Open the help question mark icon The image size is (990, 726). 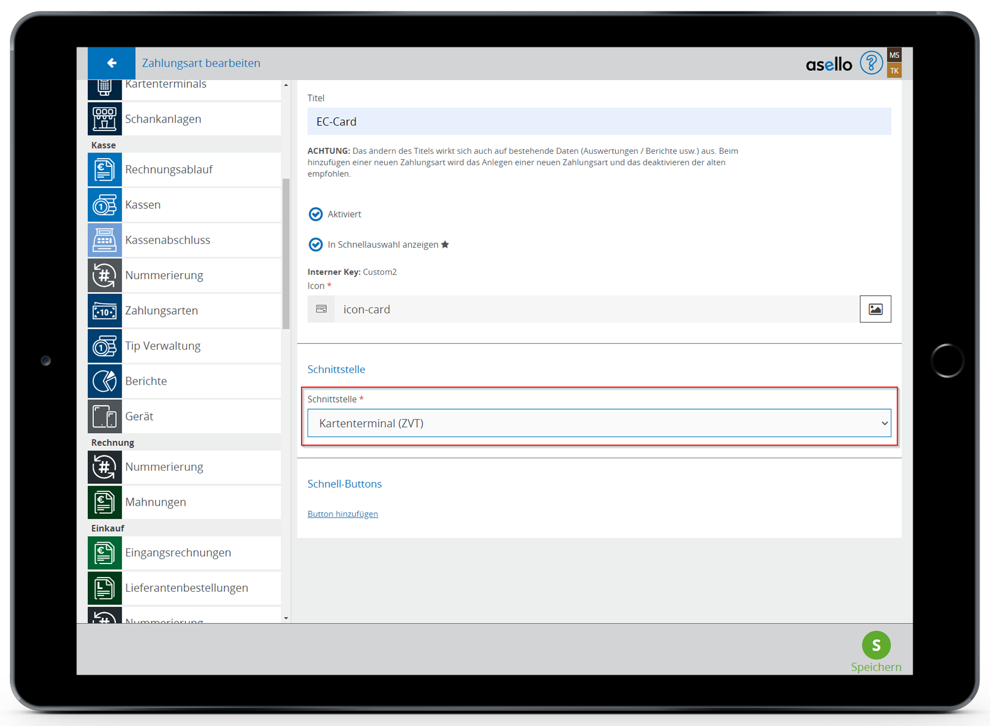point(871,63)
